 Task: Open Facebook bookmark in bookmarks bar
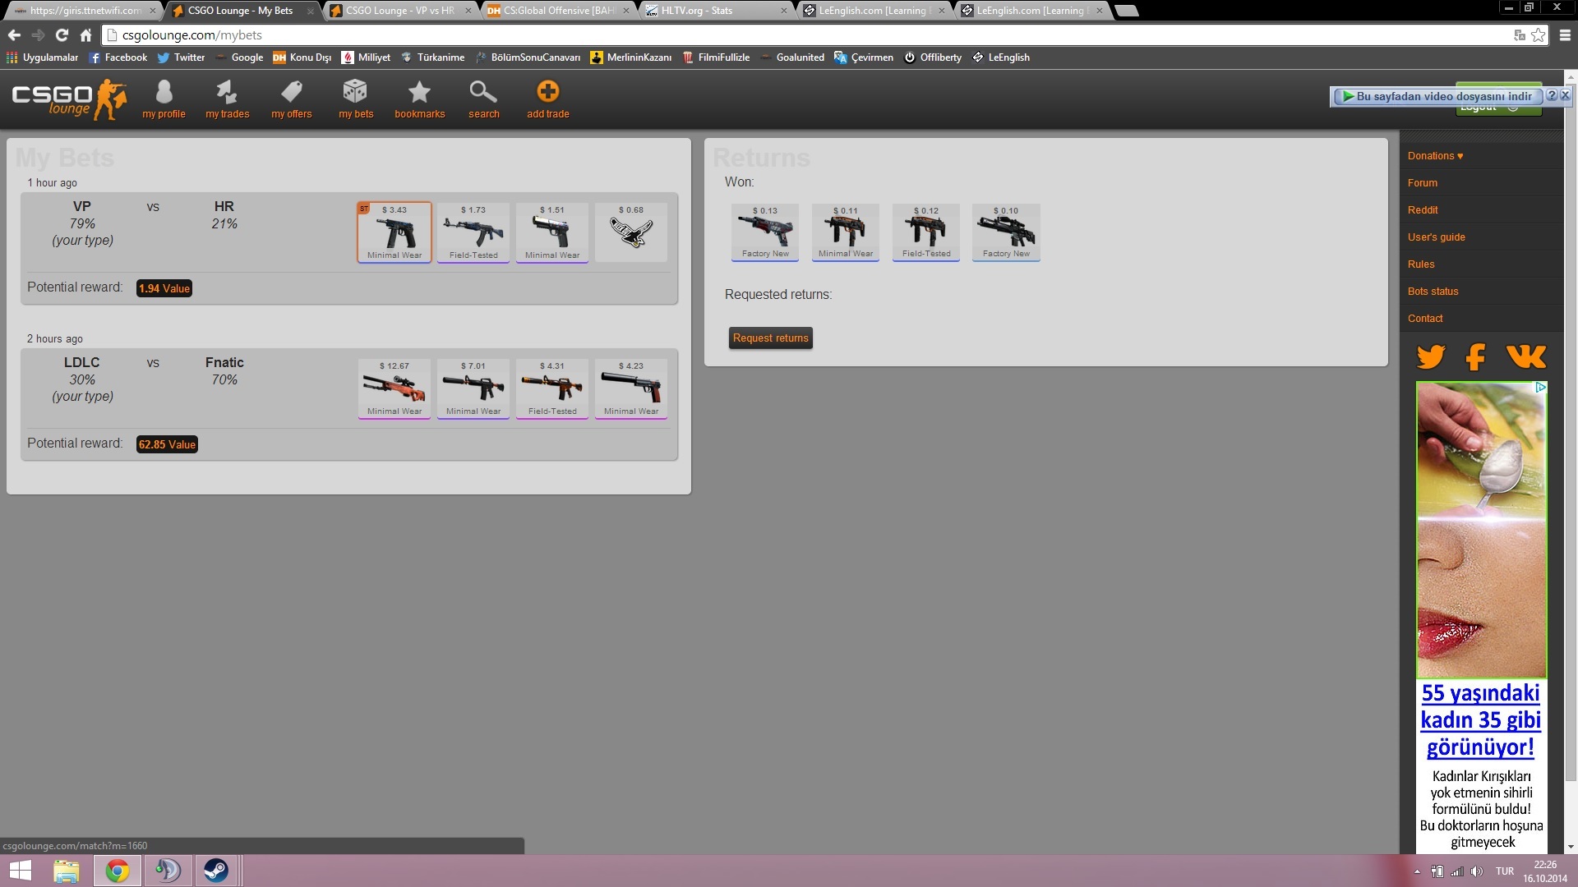pos(118,57)
